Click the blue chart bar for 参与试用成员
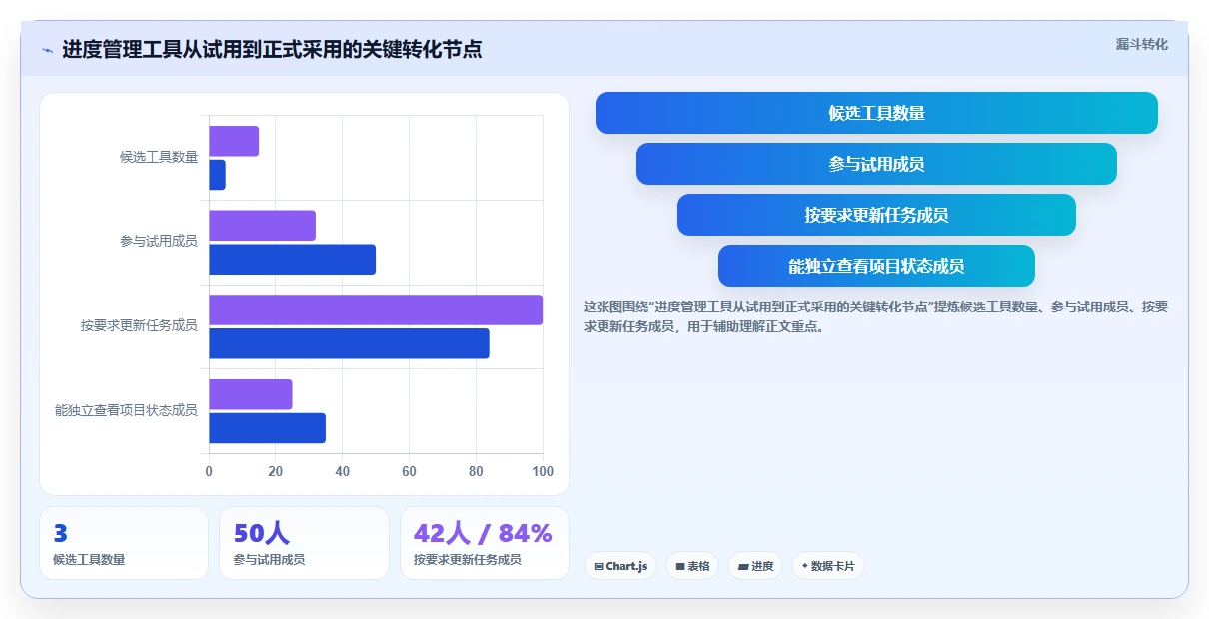The image size is (1209, 619). pos(292,260)
